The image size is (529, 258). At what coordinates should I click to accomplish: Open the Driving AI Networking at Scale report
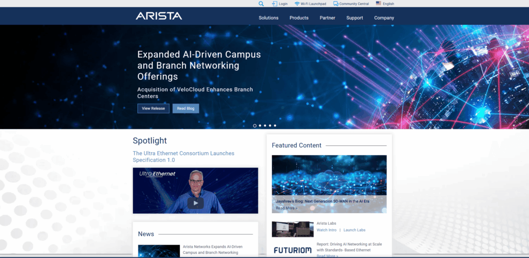(349, 247)
